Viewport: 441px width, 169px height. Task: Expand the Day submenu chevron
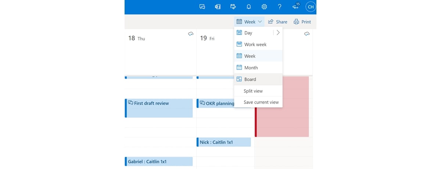click(x=278, y=33)
